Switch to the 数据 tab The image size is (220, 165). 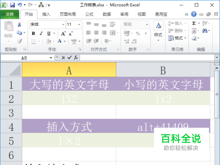[107, 14]
